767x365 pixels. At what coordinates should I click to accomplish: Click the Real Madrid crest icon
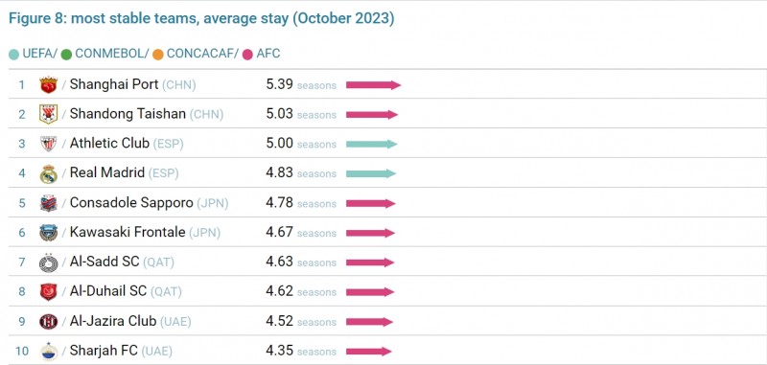(x=49, y=173)
